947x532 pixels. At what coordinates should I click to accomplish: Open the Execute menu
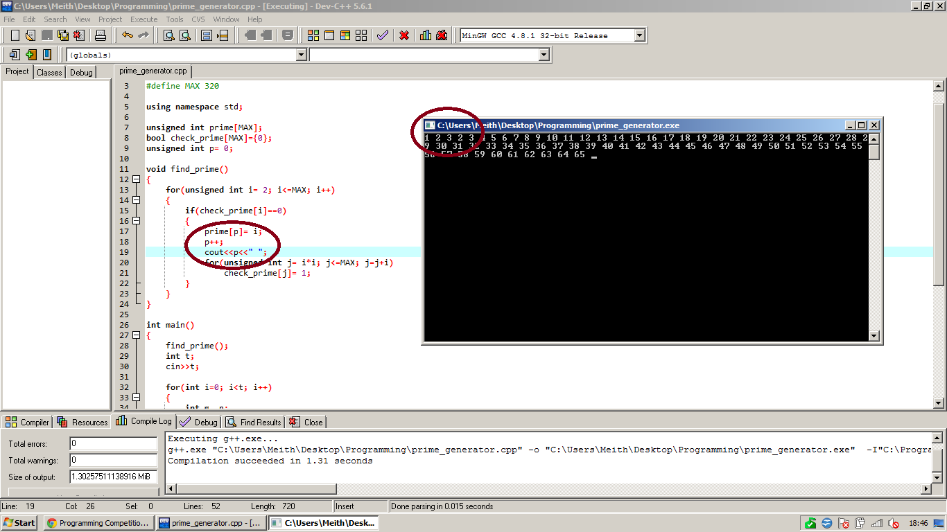(144, 19)
